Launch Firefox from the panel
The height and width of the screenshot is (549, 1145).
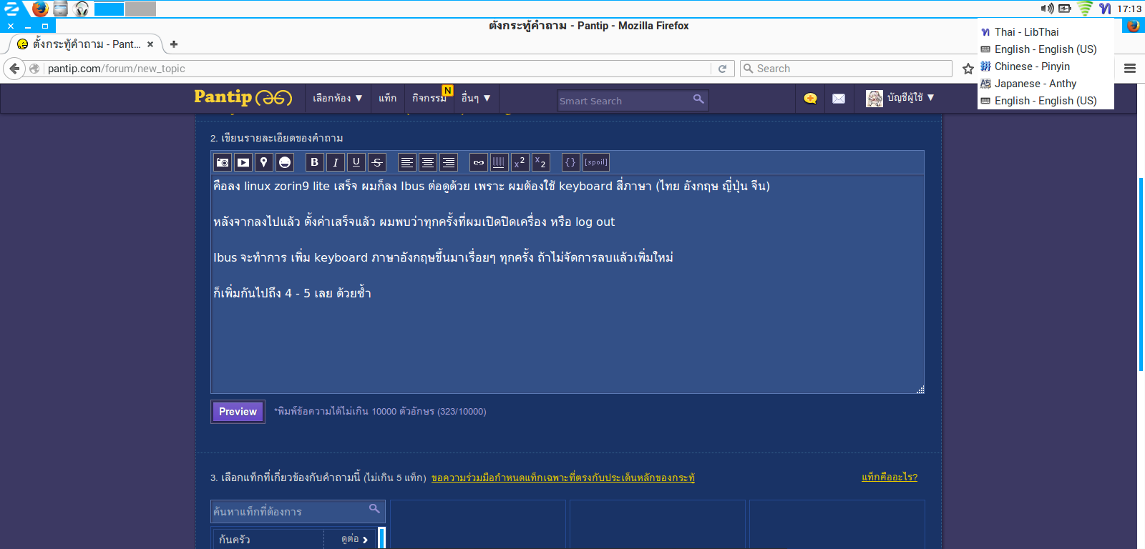pyautogui.click(x=41, y=9)
